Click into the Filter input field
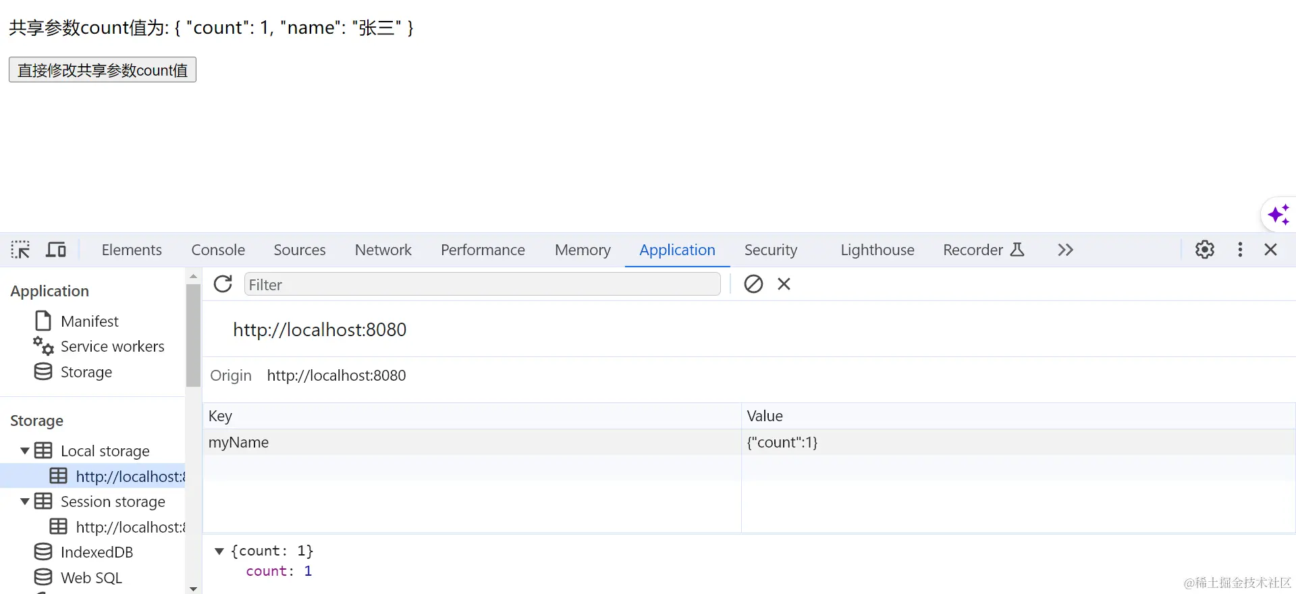1296x594 pixels. coord(483,284)
